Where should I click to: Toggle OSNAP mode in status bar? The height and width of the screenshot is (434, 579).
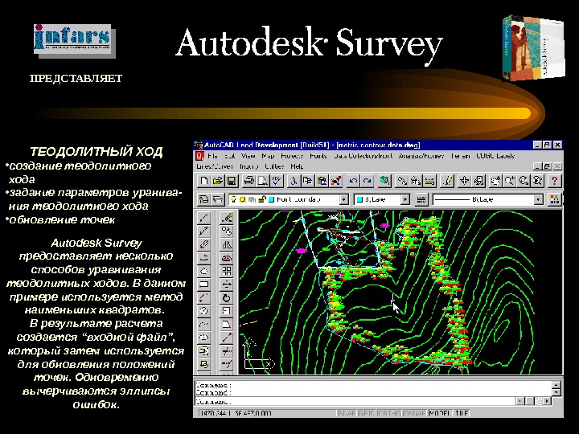pyautogui.click(x=415, y=413)
